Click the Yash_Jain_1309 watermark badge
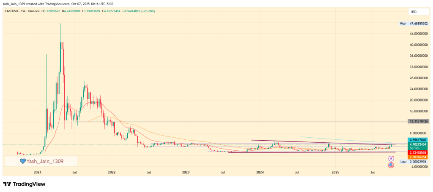The width and height of the screenshot is (433, 192). [41, 161]
